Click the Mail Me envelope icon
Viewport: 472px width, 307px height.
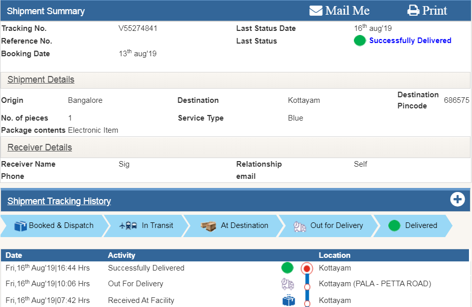tap(316, 11)
